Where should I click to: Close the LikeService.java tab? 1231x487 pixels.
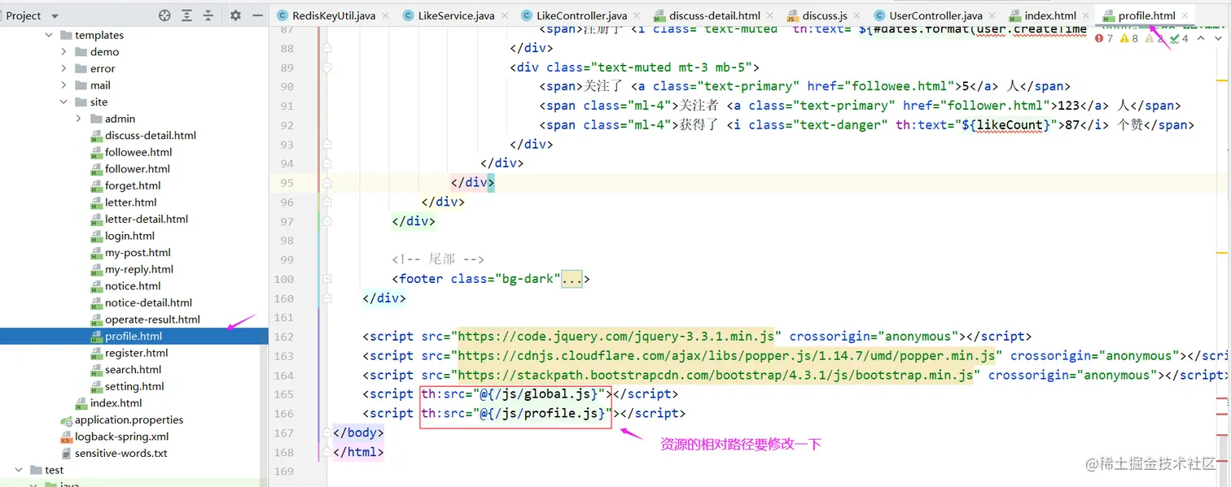click(x=506, y=15)
